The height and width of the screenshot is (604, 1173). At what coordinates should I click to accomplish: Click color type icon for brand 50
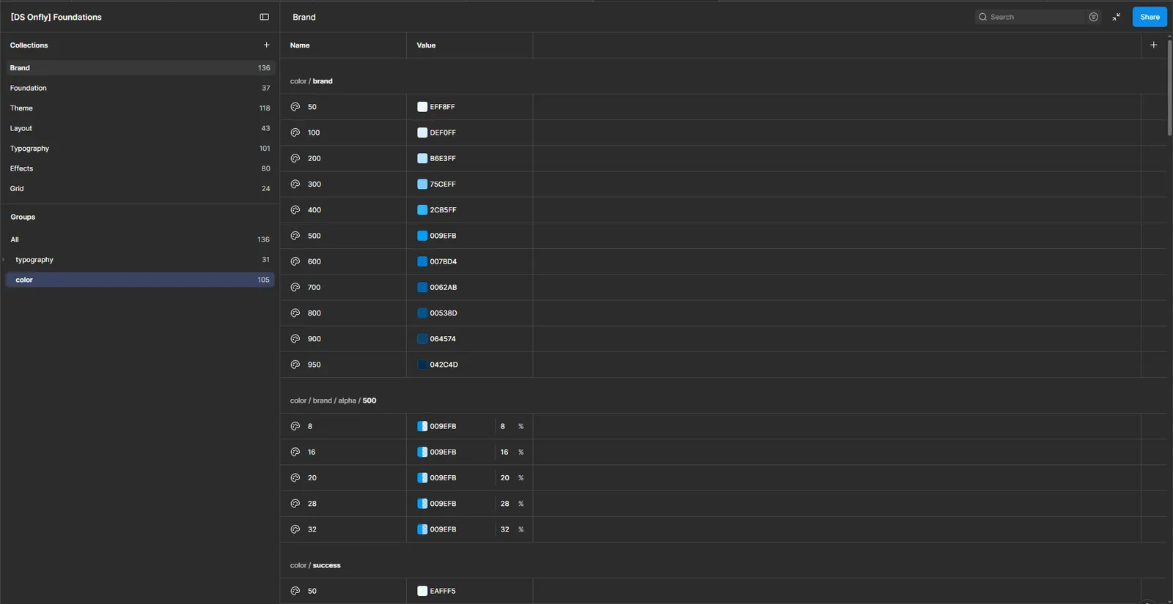point(295,107)
